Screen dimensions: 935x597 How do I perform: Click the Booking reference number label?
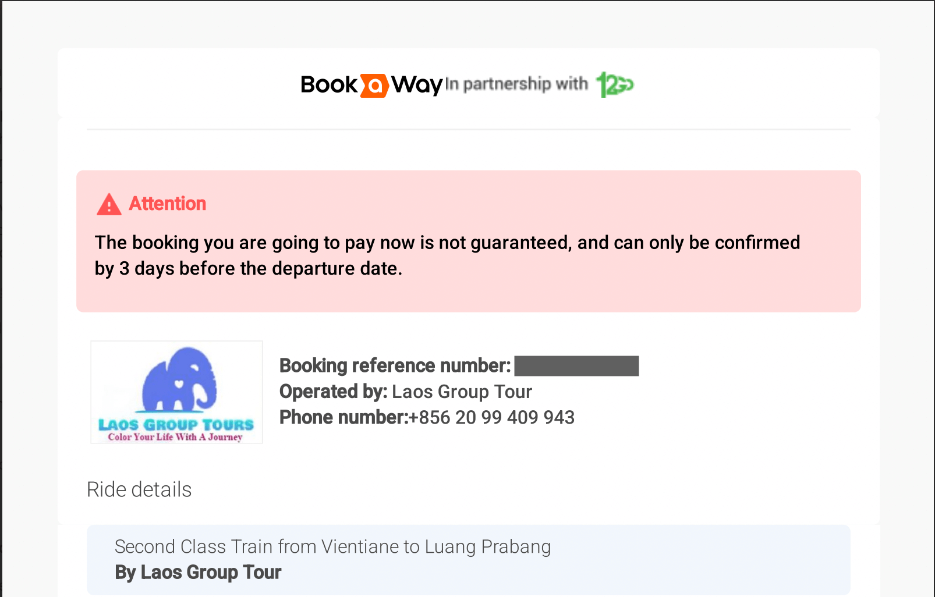coord(395,365)
